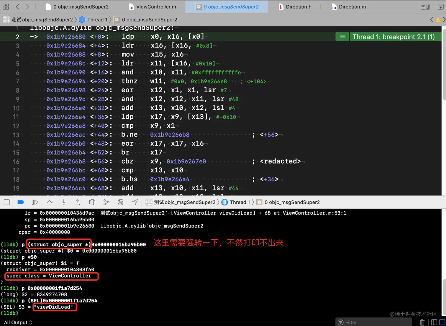The width and height of the screenshot is (446, 326).
Task: Click the console Filter field
Action: (x=373, y=322)
